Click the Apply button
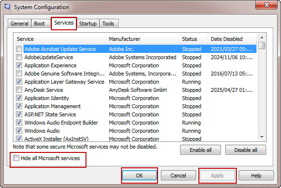The height and width of the screenshot is (188, 281). (217, 175)
